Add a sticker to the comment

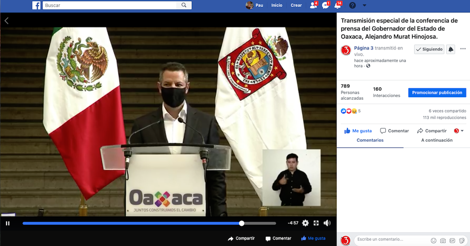(x=462, y=240)
